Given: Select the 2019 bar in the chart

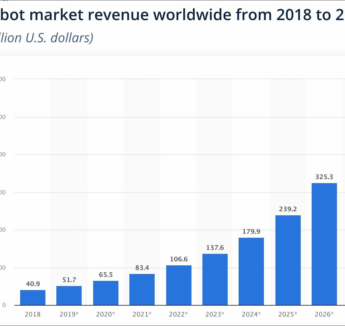Looking at the screenshot, I should (69, 296).
